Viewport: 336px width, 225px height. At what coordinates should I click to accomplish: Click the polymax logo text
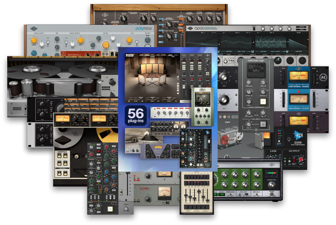click(x=143, y=29)
